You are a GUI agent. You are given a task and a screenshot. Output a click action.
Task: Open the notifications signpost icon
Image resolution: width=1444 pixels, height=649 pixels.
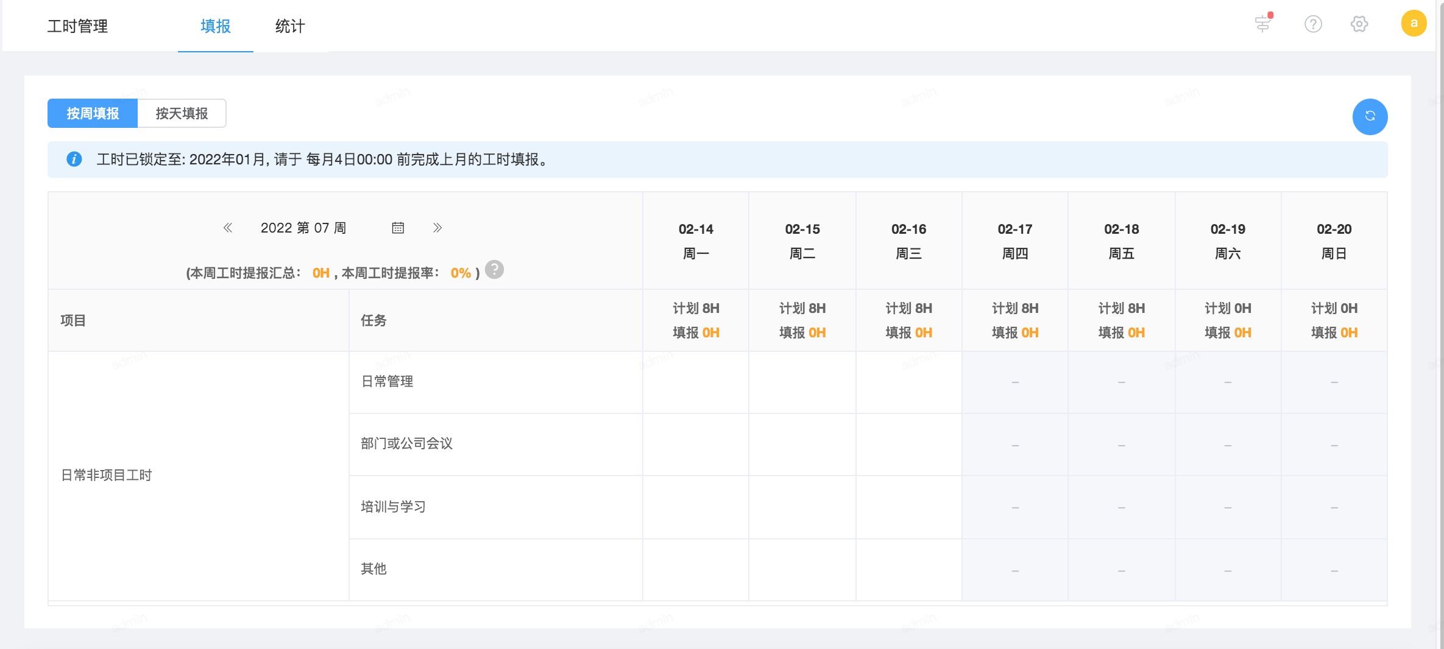click(x=1263, y=24)
